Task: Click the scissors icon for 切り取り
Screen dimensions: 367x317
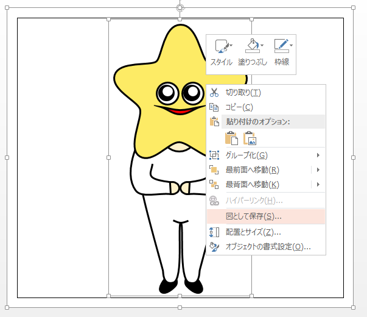Action: (x=214, y=93)
